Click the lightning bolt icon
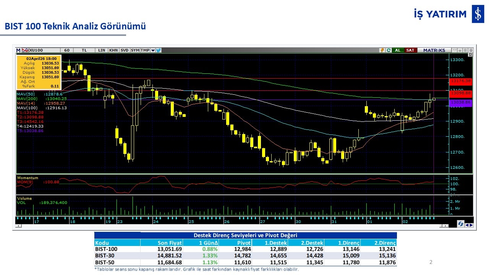Screen dimensions: 489x275 (x=382, y=50)
